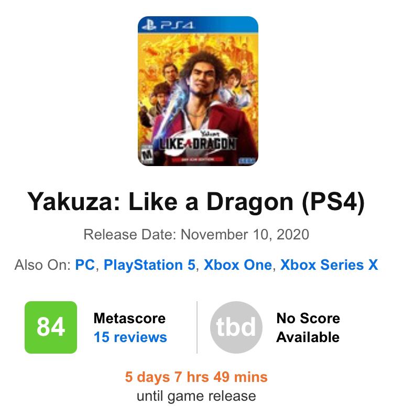Click the Yakuza: Like a Dragon (PS4) title
The height and width of the screenshot is (417, 393).
coord(196,202)
